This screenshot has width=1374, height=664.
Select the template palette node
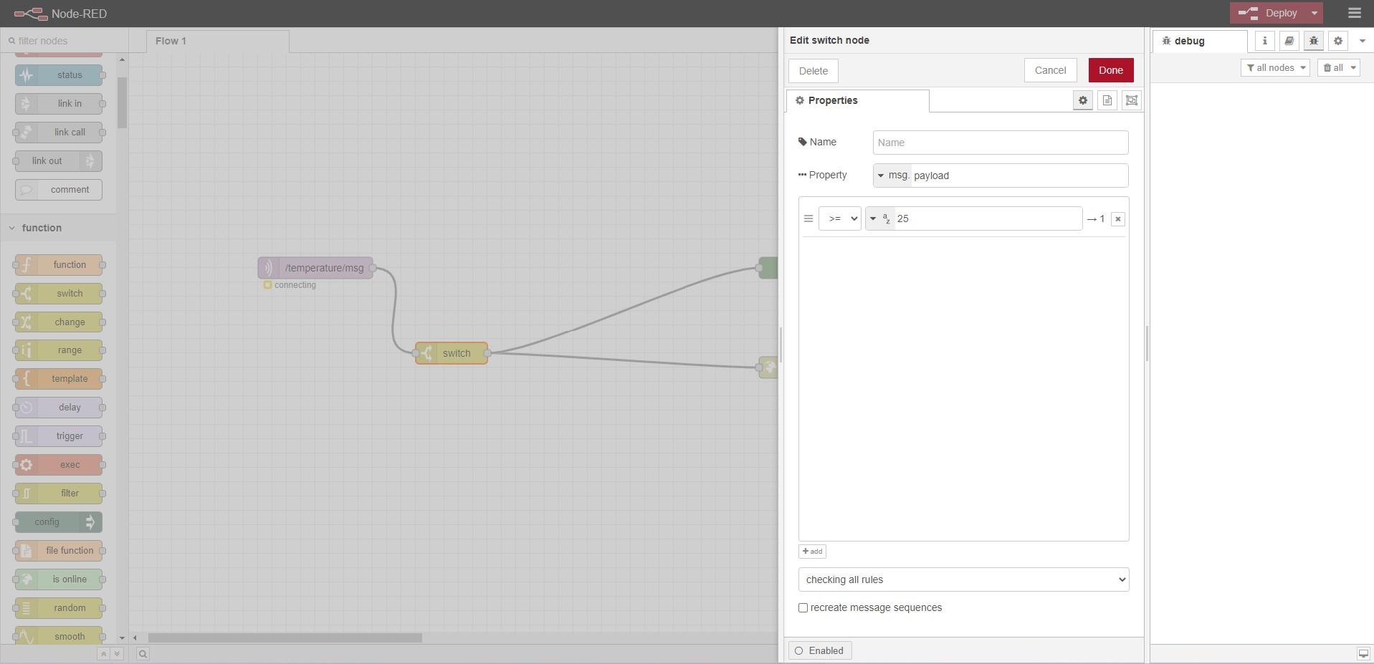(x=59, y=379)
